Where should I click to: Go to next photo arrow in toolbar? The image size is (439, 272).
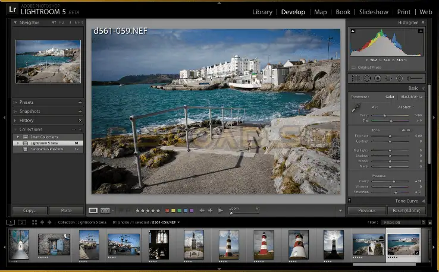click(x=210, y=210)
